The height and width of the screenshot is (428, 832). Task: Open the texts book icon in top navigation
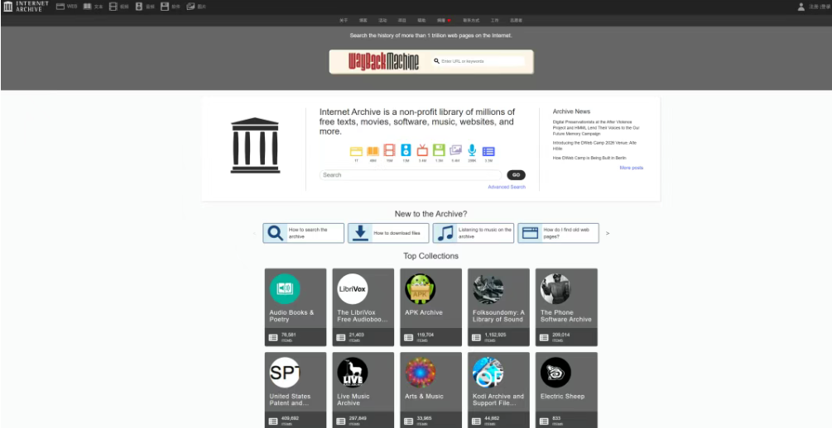pos(87,7)
